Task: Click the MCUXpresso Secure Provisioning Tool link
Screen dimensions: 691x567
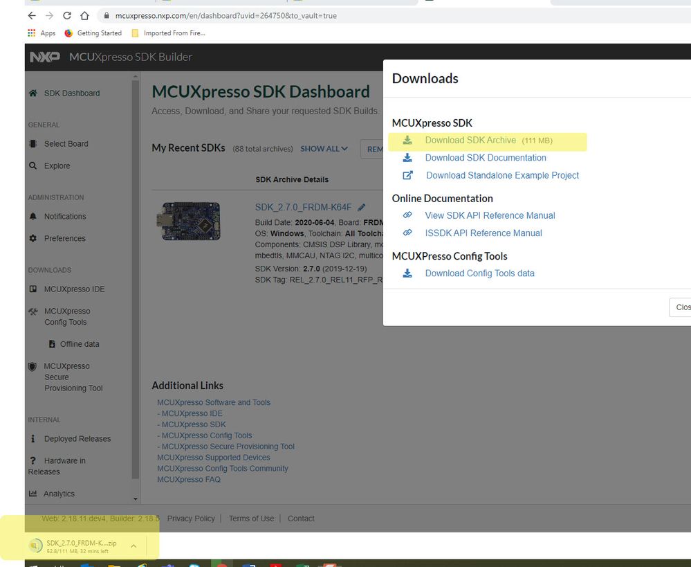Action: [x=228, y=447]
